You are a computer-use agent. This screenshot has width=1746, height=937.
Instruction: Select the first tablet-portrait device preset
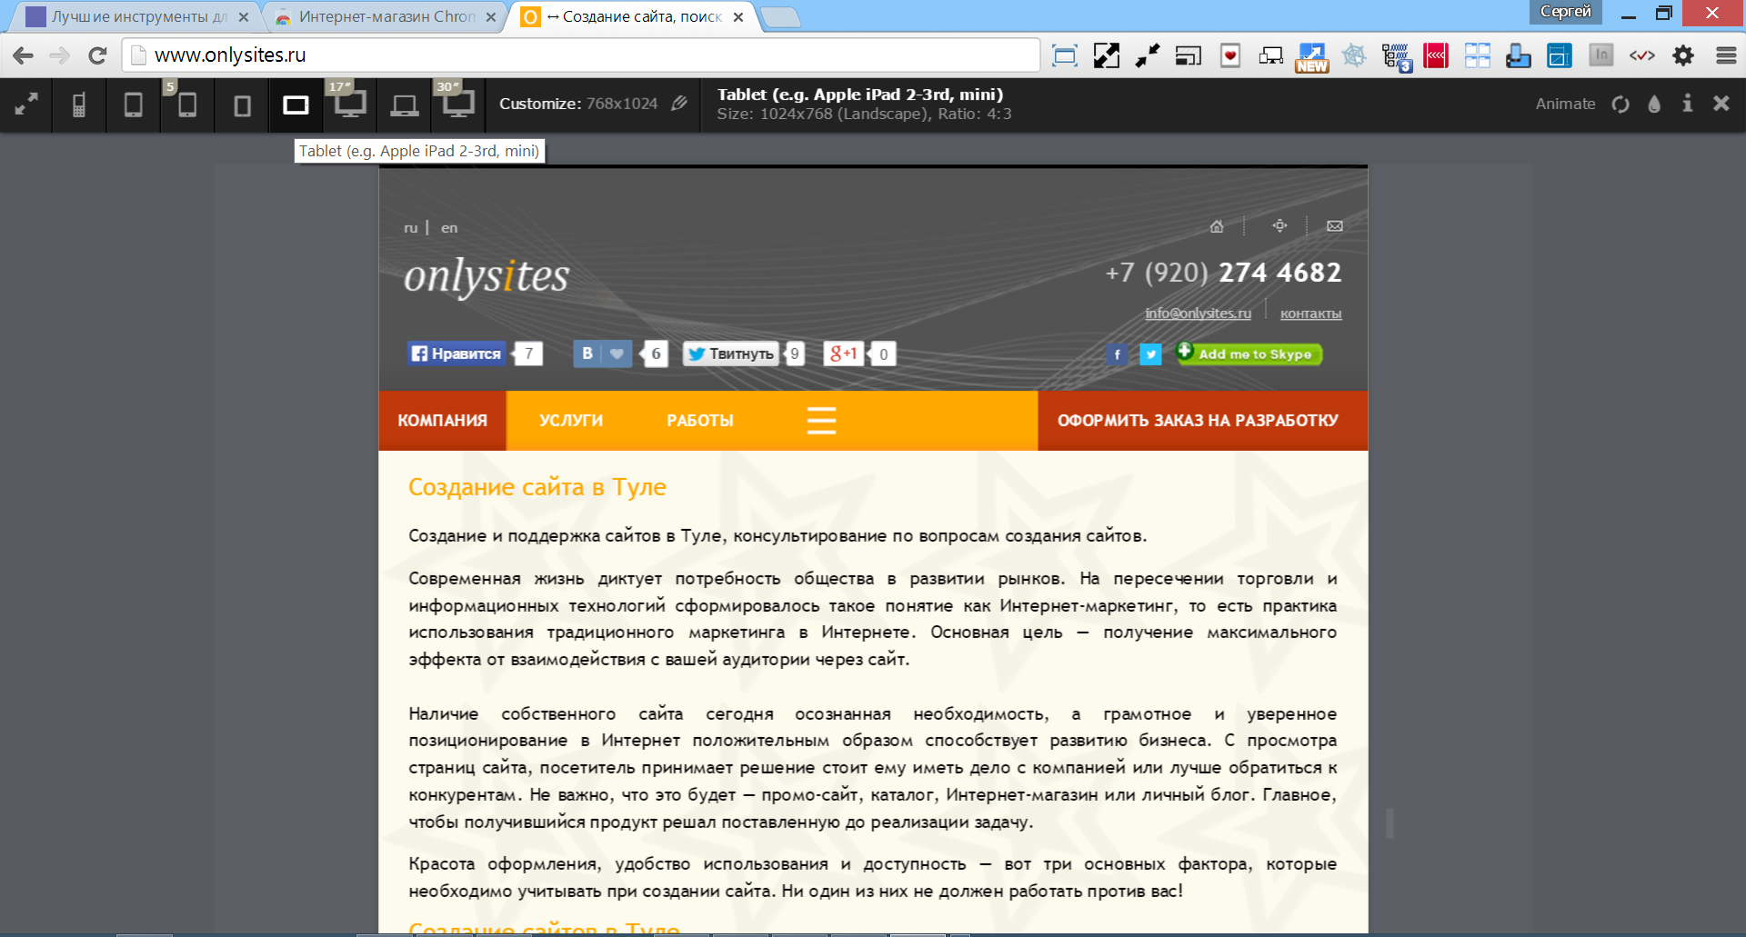click(133, 105)
